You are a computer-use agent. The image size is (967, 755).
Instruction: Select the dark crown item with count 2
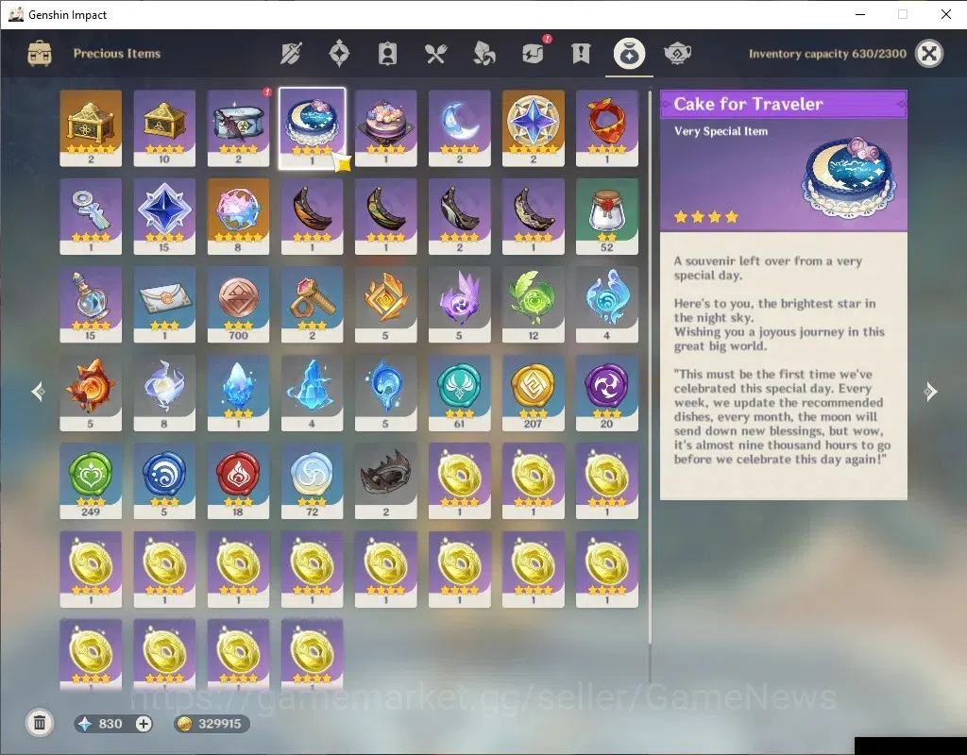tap(385, 480)
